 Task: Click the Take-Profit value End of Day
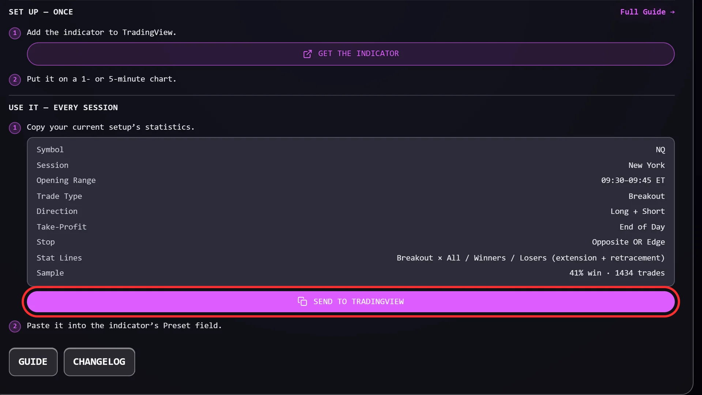642,227
